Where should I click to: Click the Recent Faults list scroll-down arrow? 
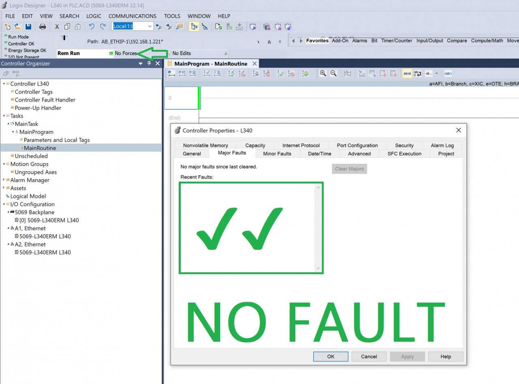(x=318, y=268)
